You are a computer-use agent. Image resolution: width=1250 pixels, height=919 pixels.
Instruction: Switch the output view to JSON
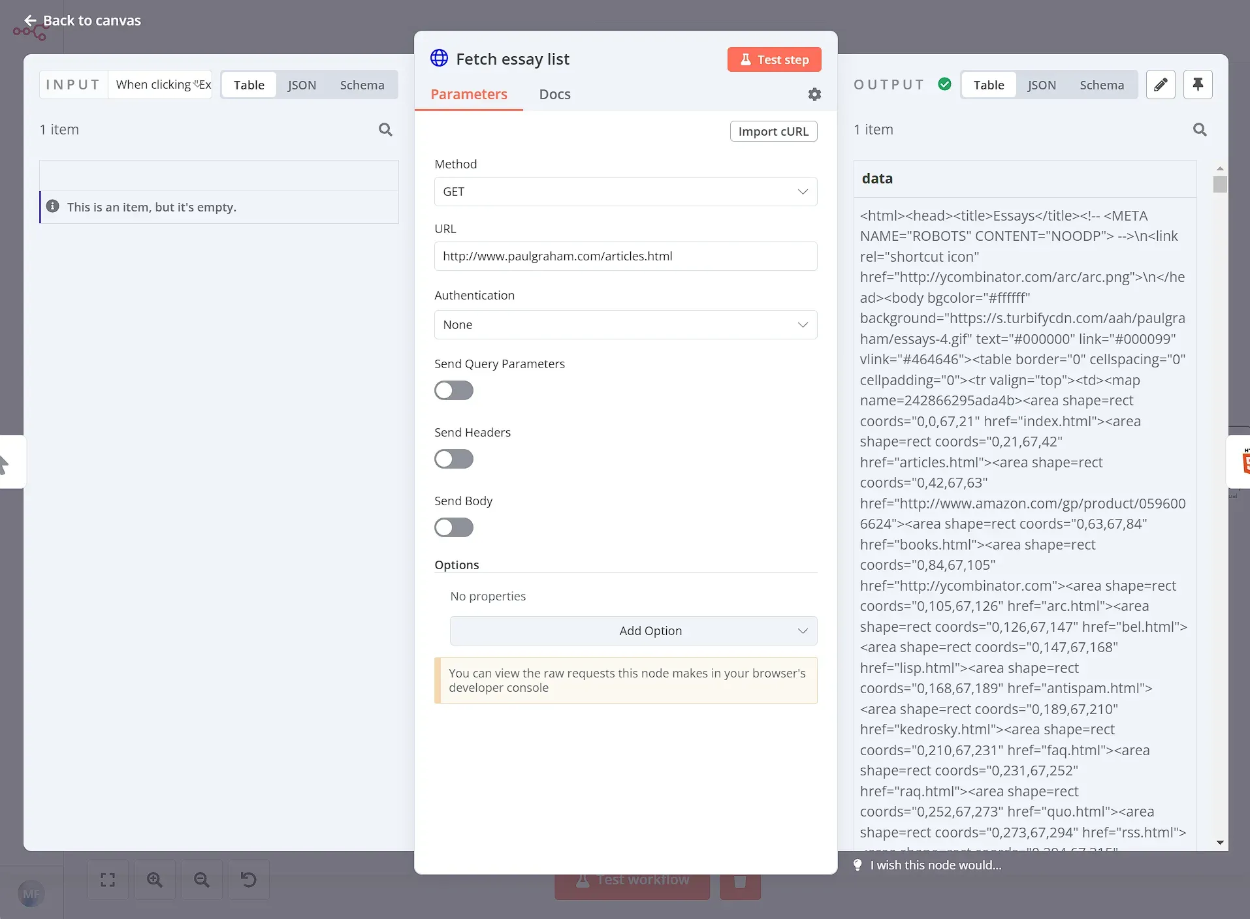click(1041, 84)
